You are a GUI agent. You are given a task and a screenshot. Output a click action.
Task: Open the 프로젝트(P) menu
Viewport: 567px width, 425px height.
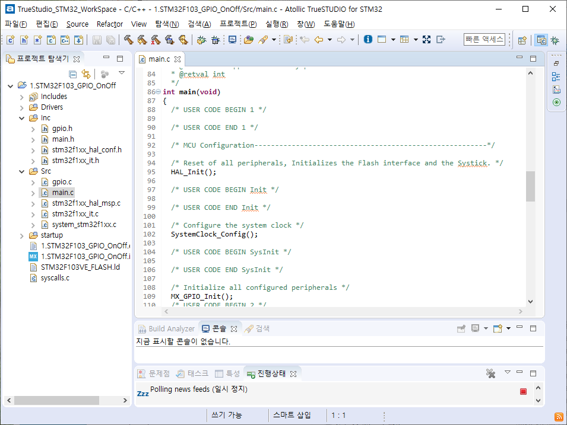click(238, 24)
